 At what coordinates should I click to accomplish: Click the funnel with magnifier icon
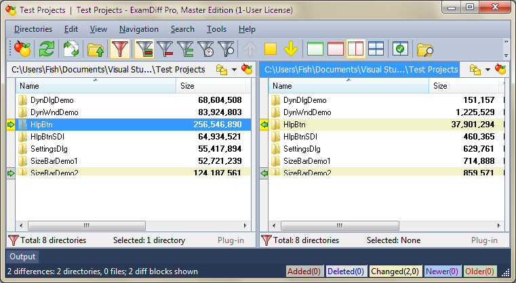226,49
